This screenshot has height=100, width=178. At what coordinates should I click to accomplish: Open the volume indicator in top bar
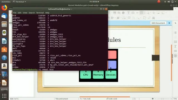point(169,2)
